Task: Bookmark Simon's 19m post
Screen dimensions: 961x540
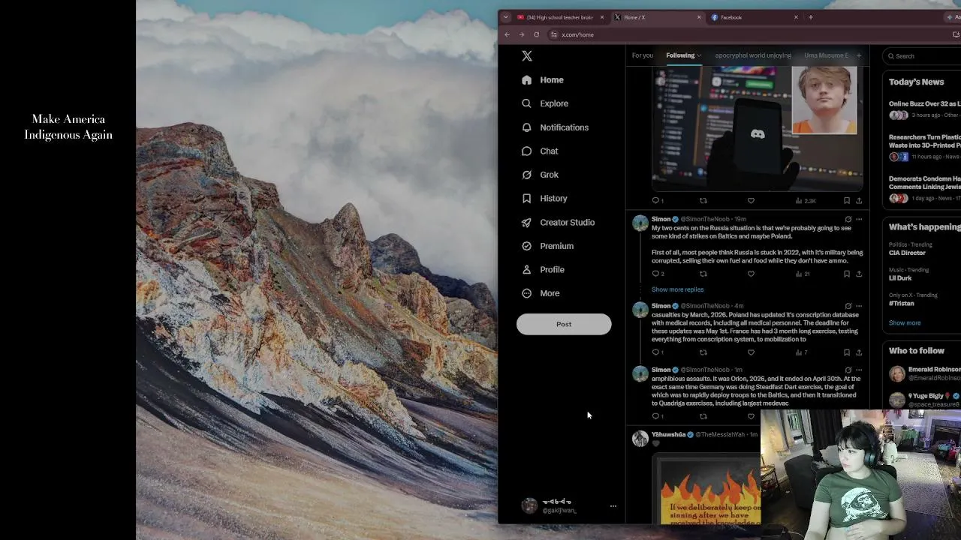Action: 847,274
